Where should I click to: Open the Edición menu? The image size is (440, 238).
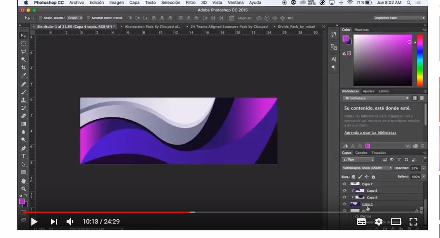[96, 2]
